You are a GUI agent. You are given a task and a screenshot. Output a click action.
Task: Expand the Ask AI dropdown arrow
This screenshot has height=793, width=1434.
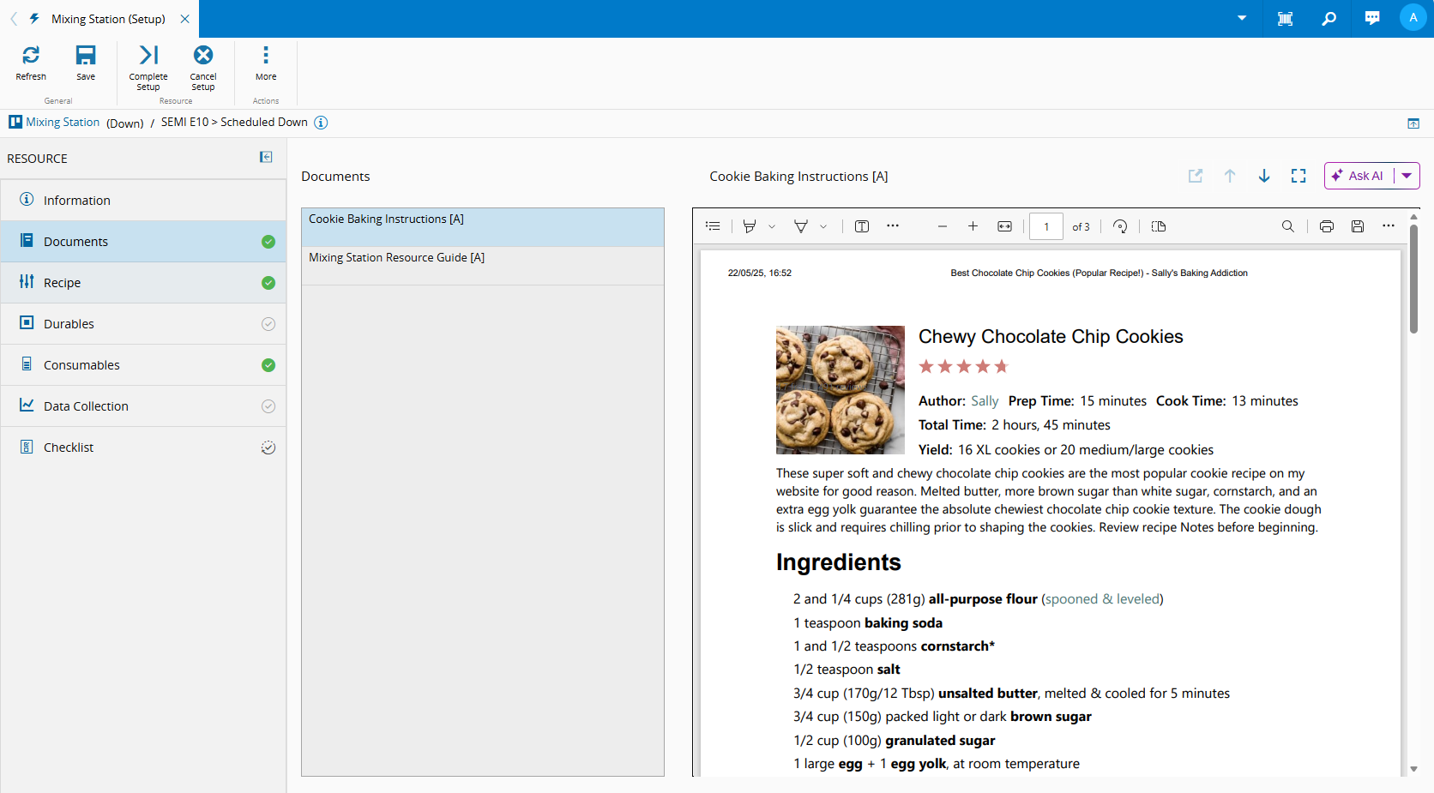click(x=1407, y=176)
